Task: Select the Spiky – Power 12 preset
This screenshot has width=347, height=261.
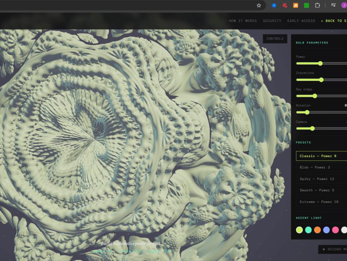Action: (x=321, y=179)
